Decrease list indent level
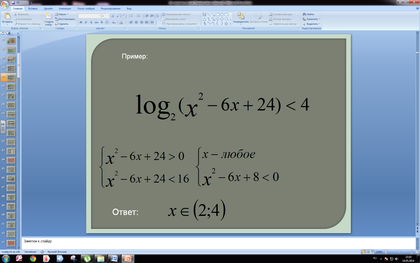This screenshot has height=263, width=420. 147,16
